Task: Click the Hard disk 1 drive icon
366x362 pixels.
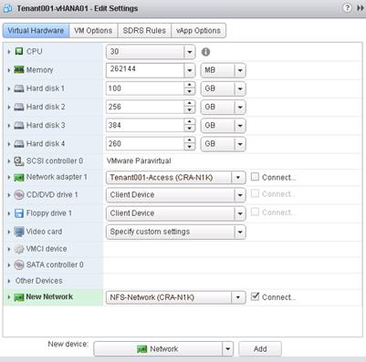Action: point(19,88)
